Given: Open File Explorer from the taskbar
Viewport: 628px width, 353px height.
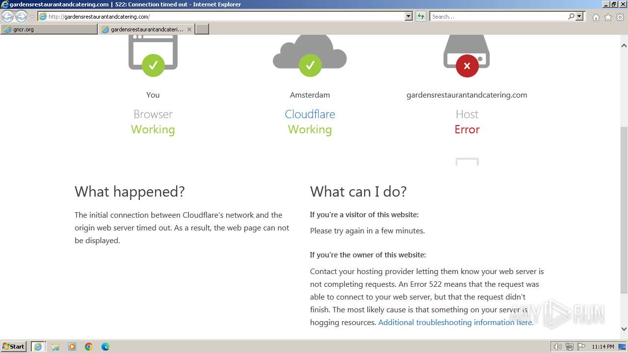Looking at the screenshot, I should click(55, 347).
